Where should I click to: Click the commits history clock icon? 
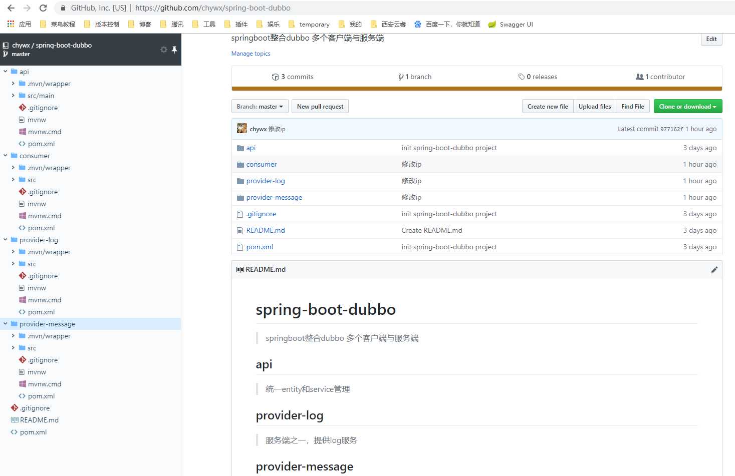[275, 77]
